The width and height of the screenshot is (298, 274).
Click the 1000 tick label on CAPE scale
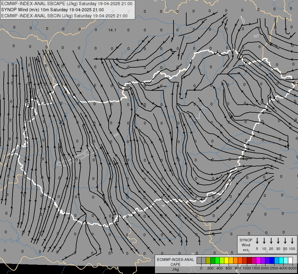pyautogui.click(x=247, y=268)
